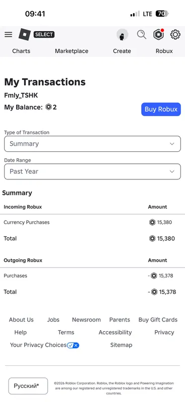Viewport: 185px width, 402px height.
Task: Open the Русский language selector
Action: 28,386
